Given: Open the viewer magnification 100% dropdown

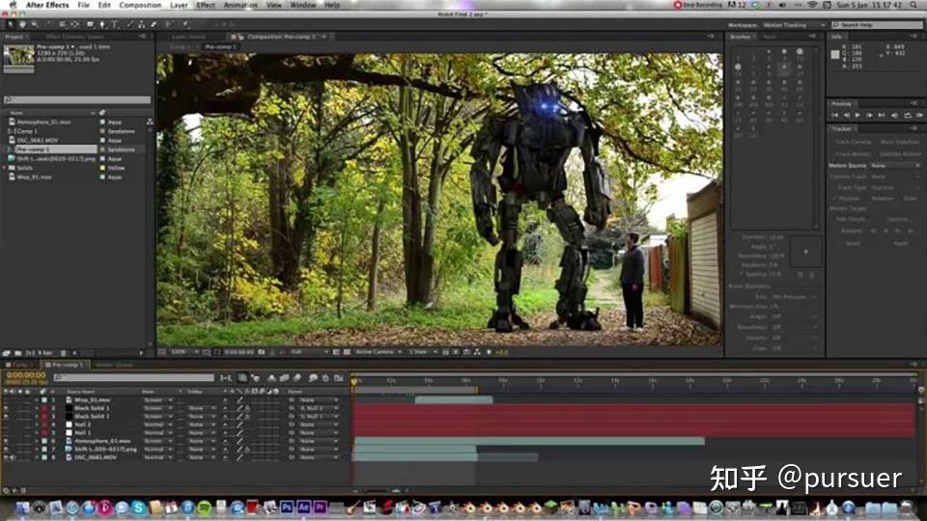Looking at the screenshot, I should click(x=183, y=352).
